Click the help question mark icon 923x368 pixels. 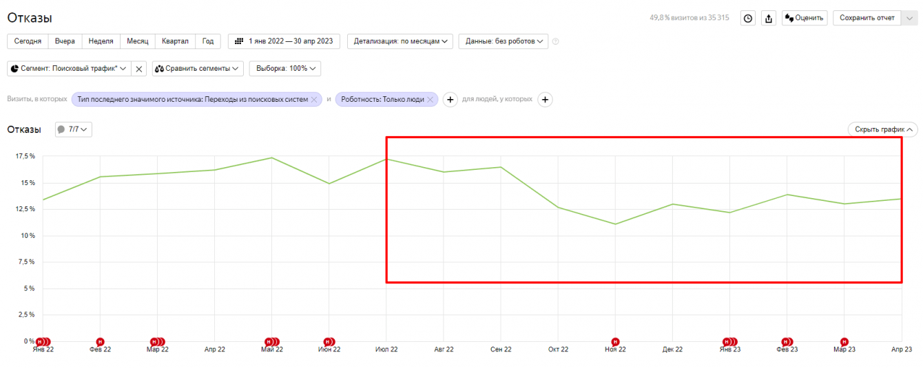pos(556,41)
